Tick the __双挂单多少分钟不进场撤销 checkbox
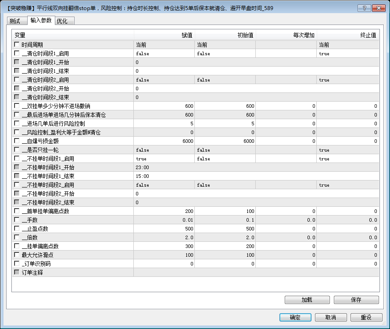Viewport: 390px width, 329px height. [17, 106]
